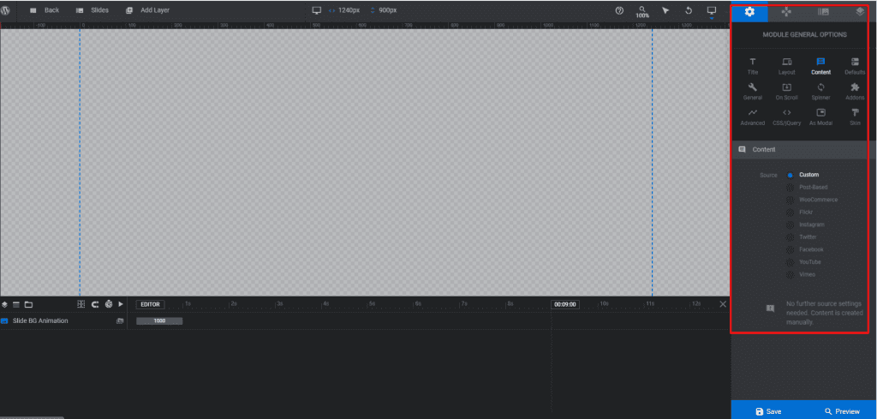Select the Vimeo source radio

tap(790, 275)
